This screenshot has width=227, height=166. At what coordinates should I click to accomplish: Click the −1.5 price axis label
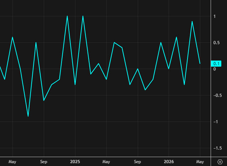pos(217,148)
